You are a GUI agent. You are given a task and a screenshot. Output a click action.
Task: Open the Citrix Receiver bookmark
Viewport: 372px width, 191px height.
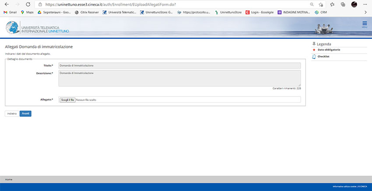87,12
